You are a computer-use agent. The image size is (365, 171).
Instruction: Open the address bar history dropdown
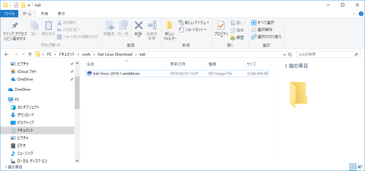[x=284, y=54]
